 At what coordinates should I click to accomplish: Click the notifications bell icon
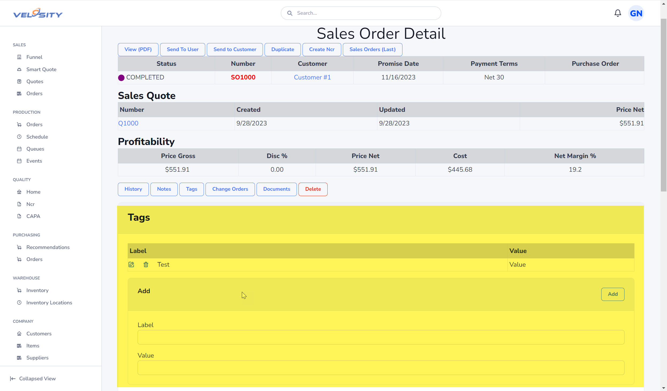(618, 13)
